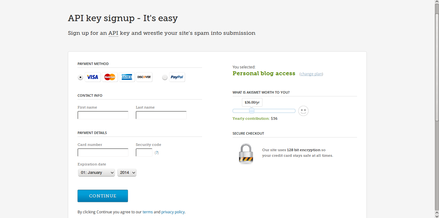439x218 pixels.
Task: Focus the Card number input field
Action: pyautogui.click(x=103, y=153)
